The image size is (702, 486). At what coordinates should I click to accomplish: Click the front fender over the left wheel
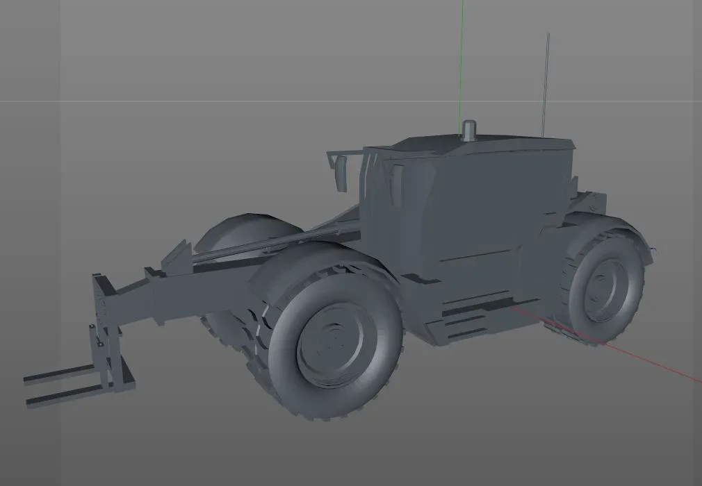coord(327,271)
